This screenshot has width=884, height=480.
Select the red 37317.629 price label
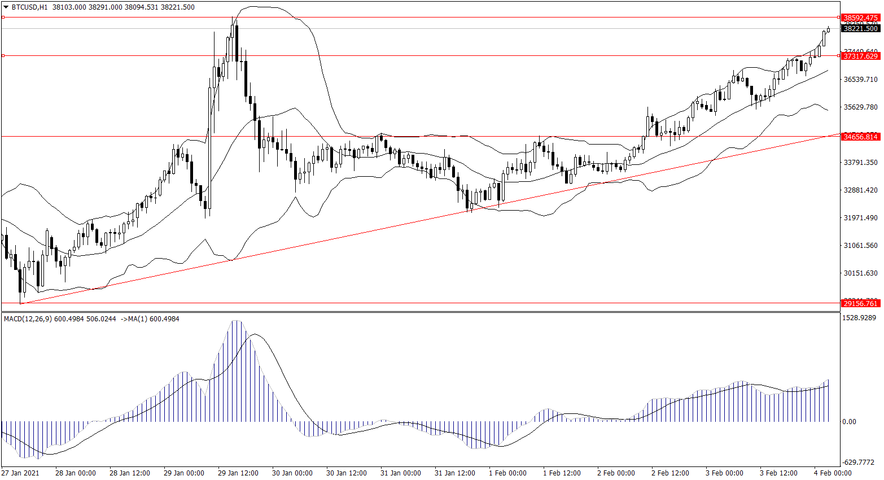(860, 56)
